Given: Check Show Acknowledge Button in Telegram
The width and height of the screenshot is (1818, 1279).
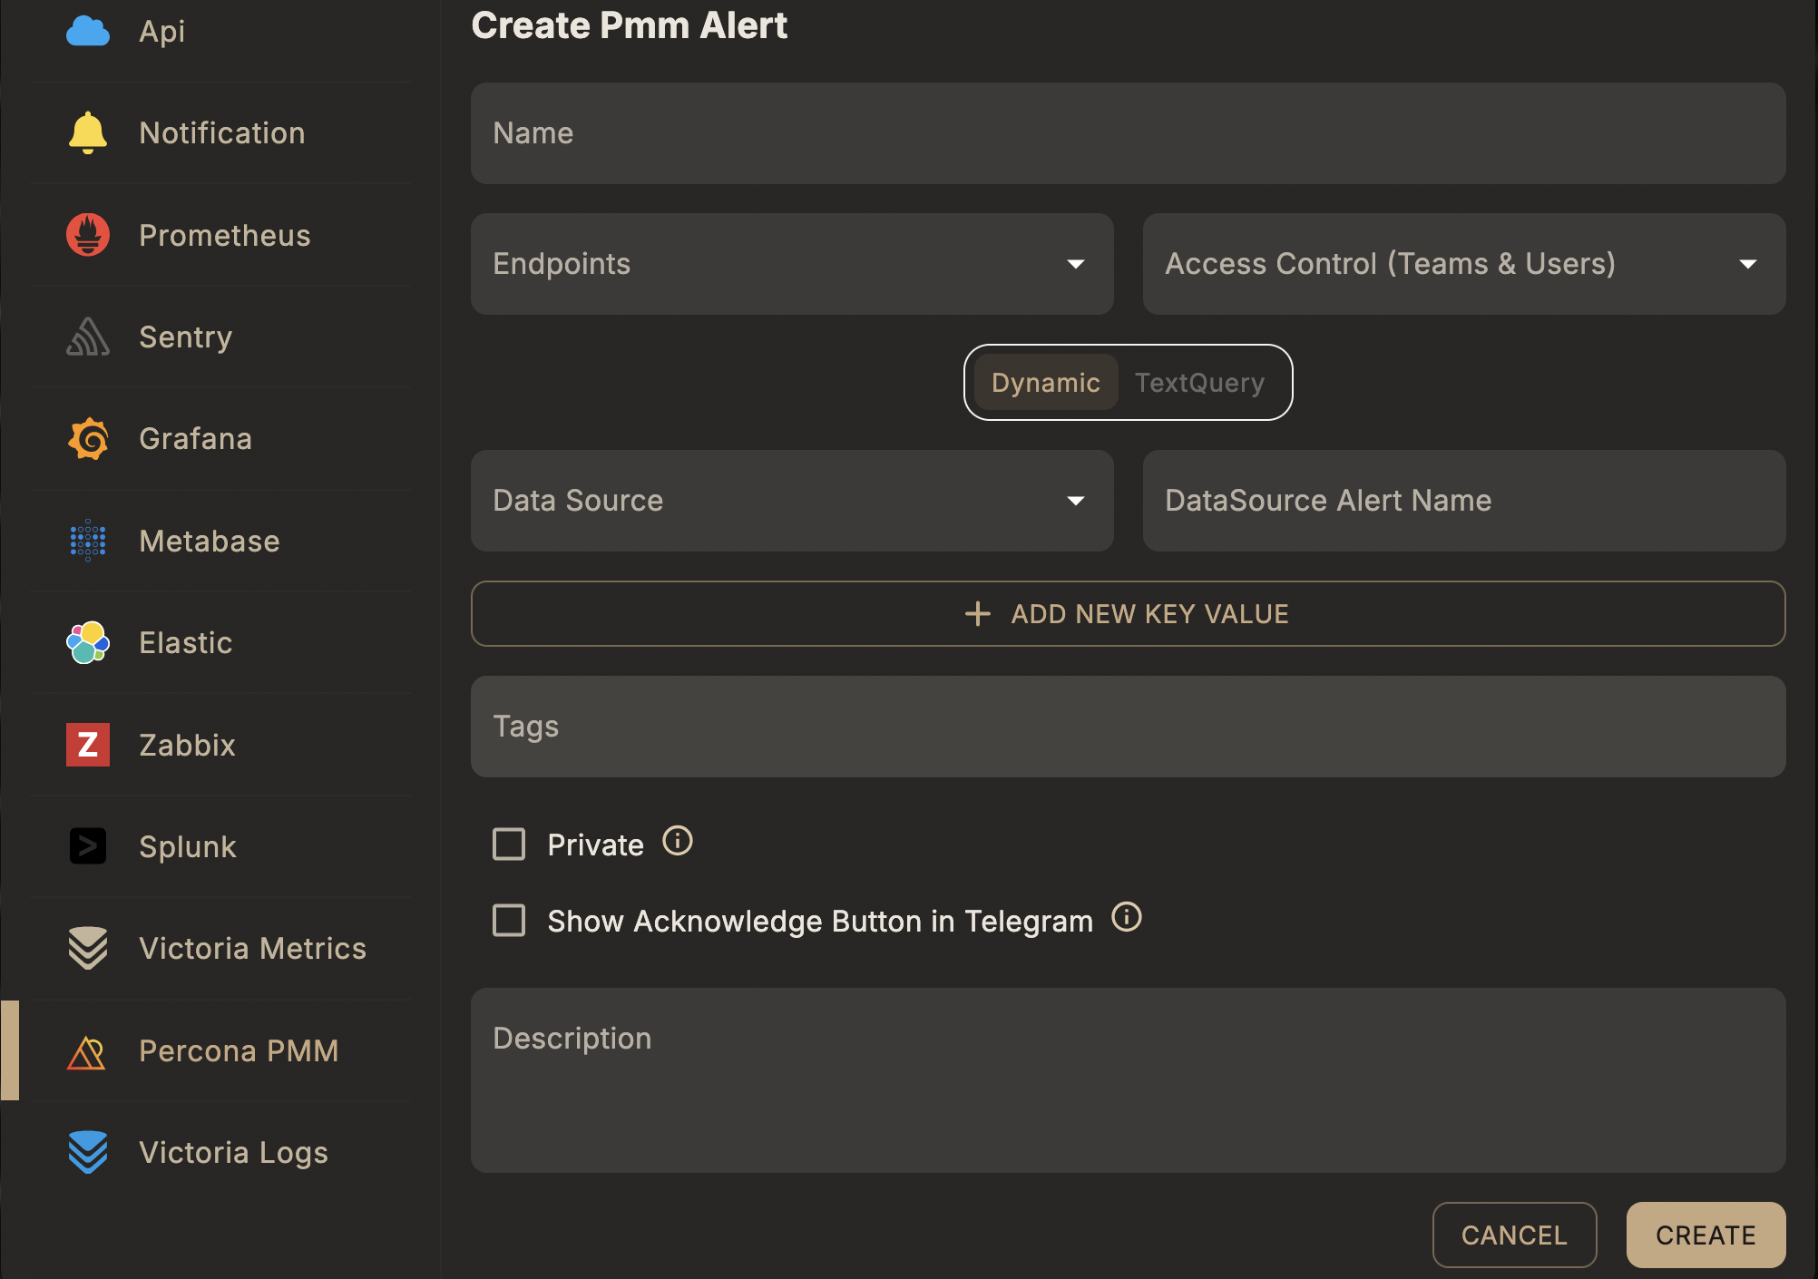Looking at the screenshot, I should [x=509, y=921].
